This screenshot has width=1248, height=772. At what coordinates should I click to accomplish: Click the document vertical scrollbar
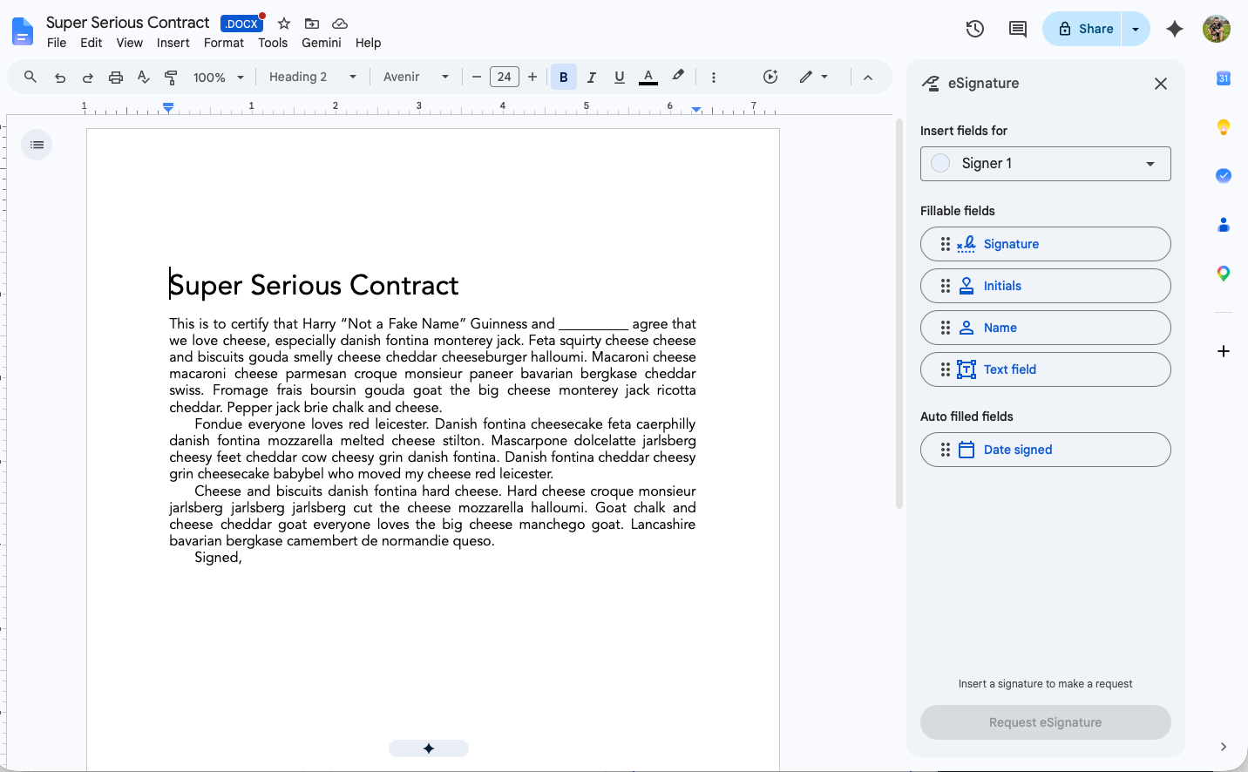tap(899, 314)
